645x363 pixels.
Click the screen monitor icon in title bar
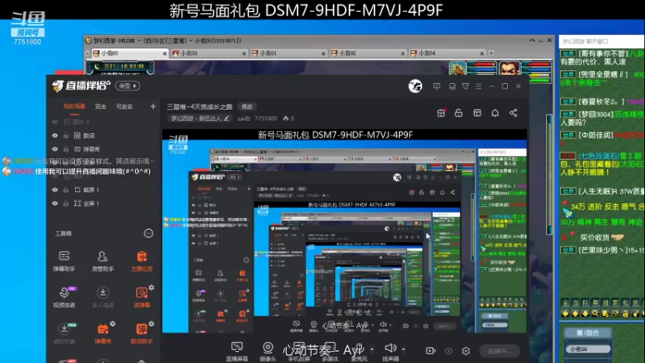point(436,86)
